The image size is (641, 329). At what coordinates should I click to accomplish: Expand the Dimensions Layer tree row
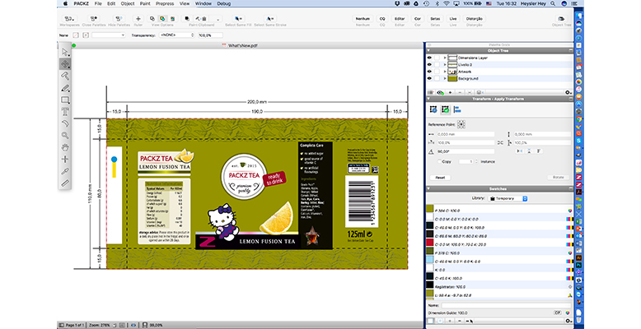445,58
